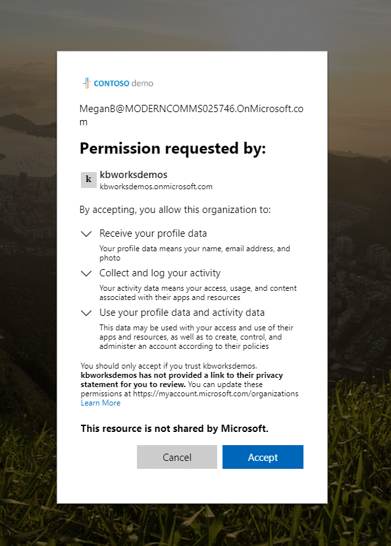Image resolution: width=391 pixels, height=546 pixels.
Task: Collapse Use your profile data and activity chevron
Action: [86, 313]
